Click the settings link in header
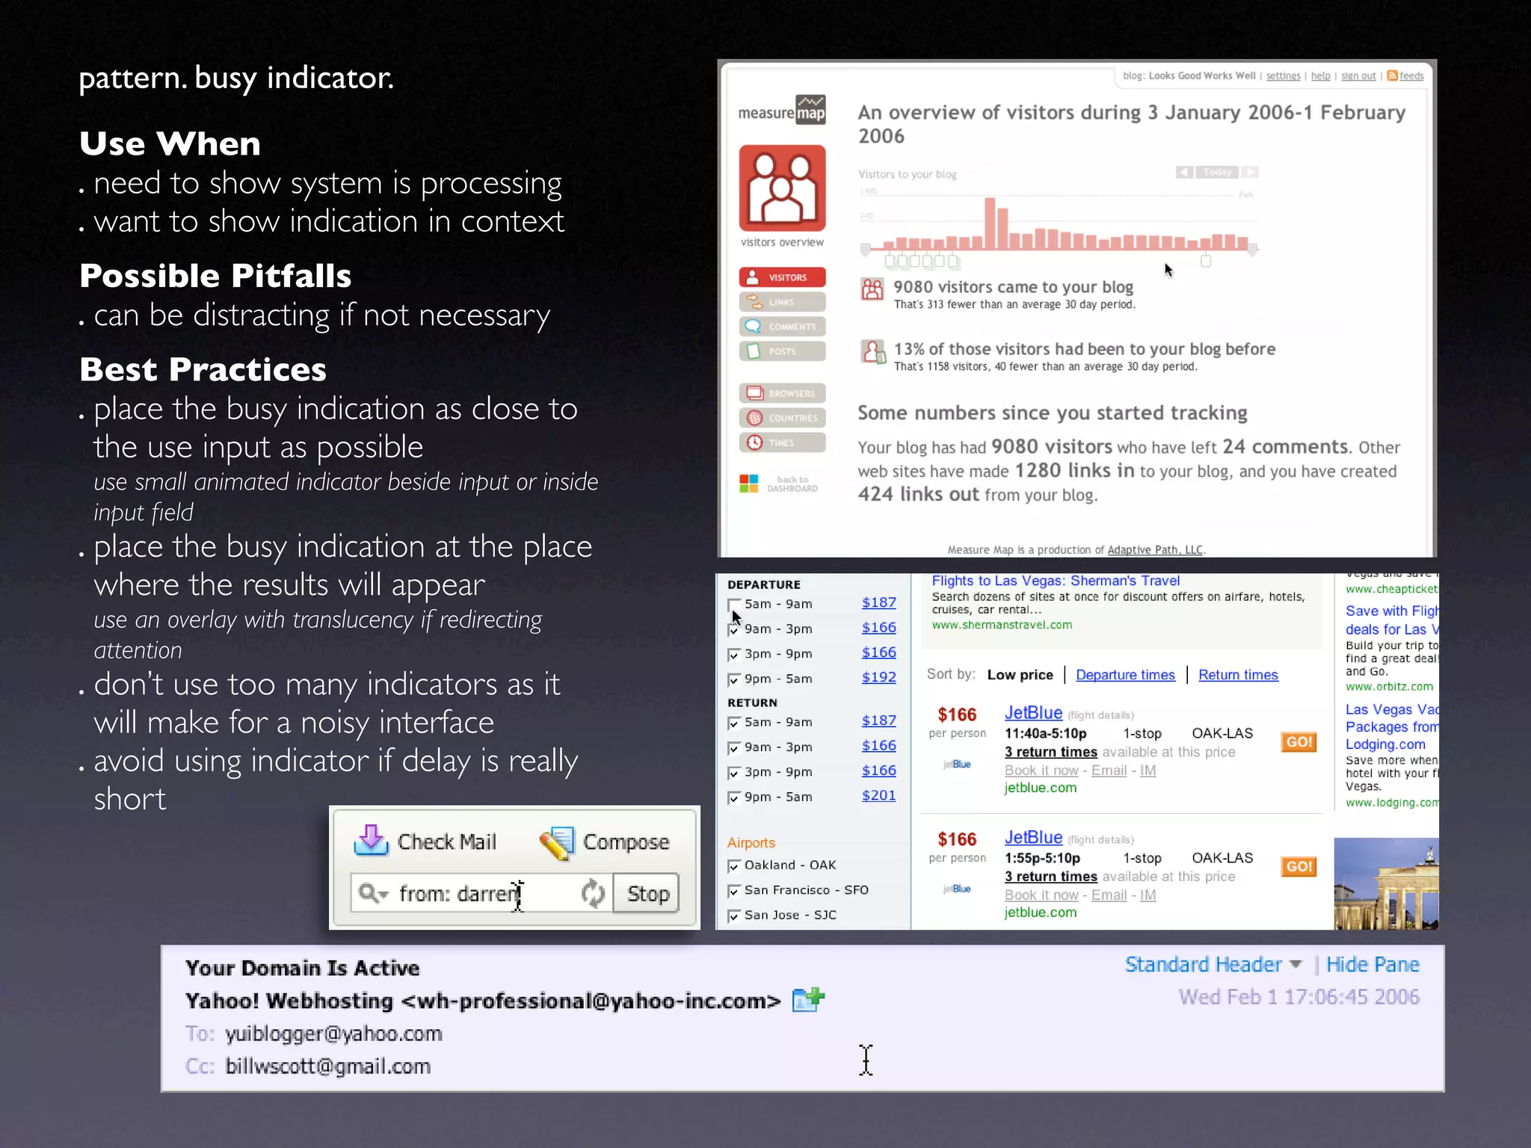Image resolution: width=1531 pixels, height=1148 pixels. pos(1284,76)
